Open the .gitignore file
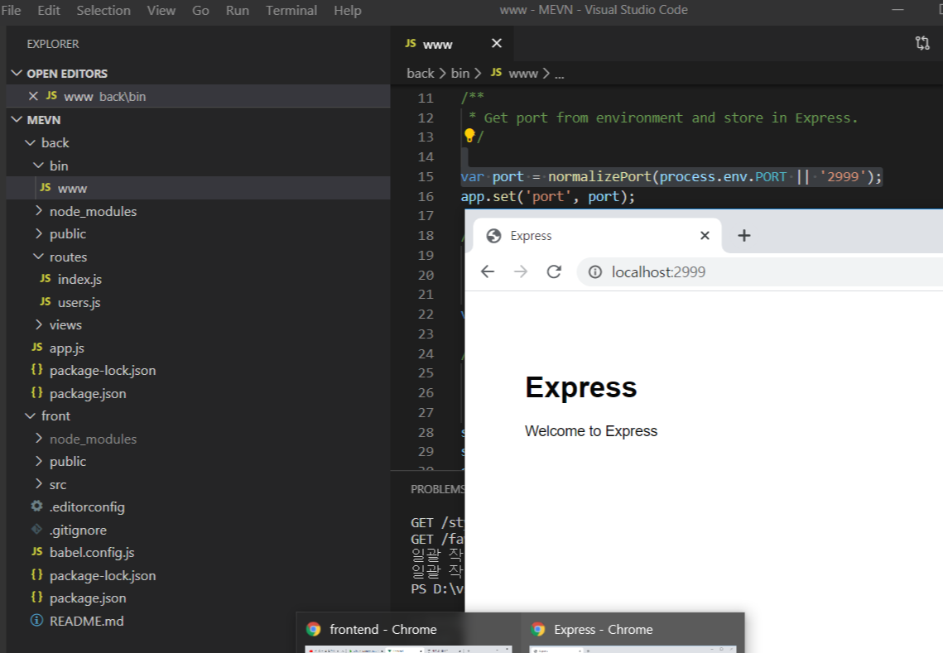This screenshot has width=943, height=653. point(198,530)
